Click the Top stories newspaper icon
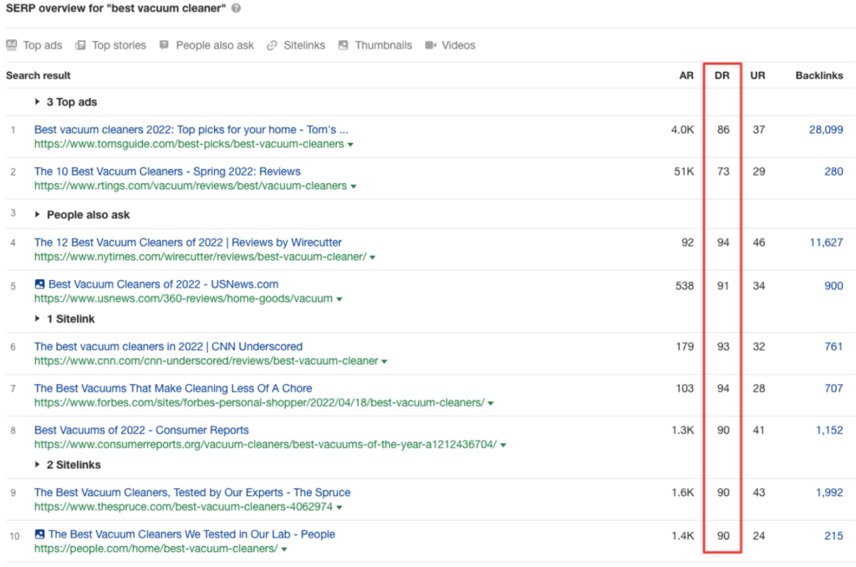This screenshot has width=856, height=567. 80,45
